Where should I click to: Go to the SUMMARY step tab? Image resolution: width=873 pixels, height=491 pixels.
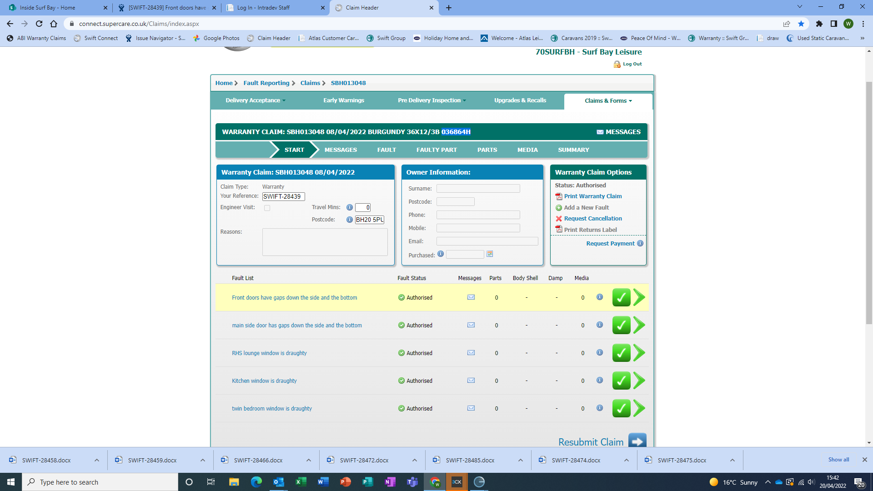(x=573, y=150)
